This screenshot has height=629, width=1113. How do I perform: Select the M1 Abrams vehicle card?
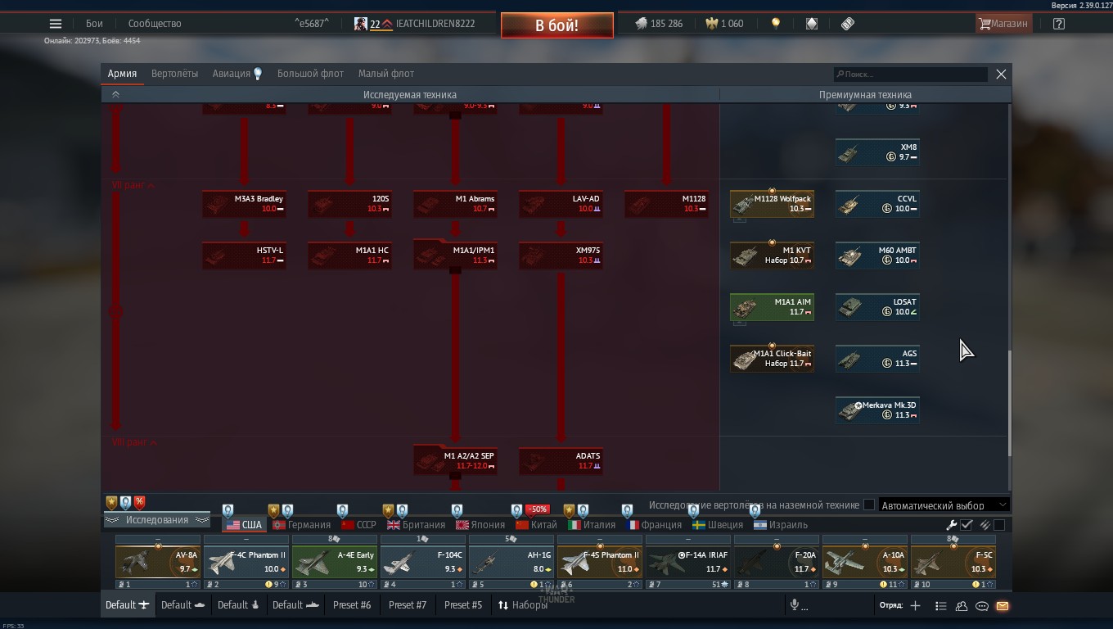455,204
